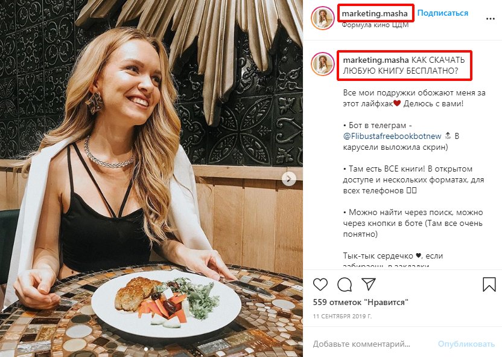502x357 pixels.
Task: Like the post with the heart icon
Action: click(320, 285)
